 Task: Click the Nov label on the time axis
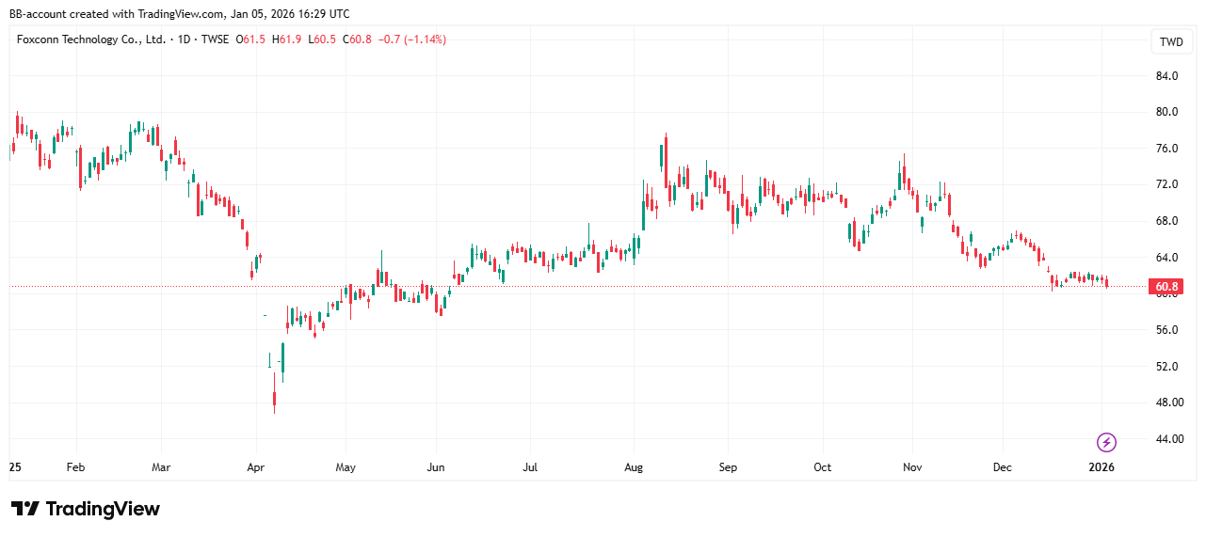pos(911,466)
